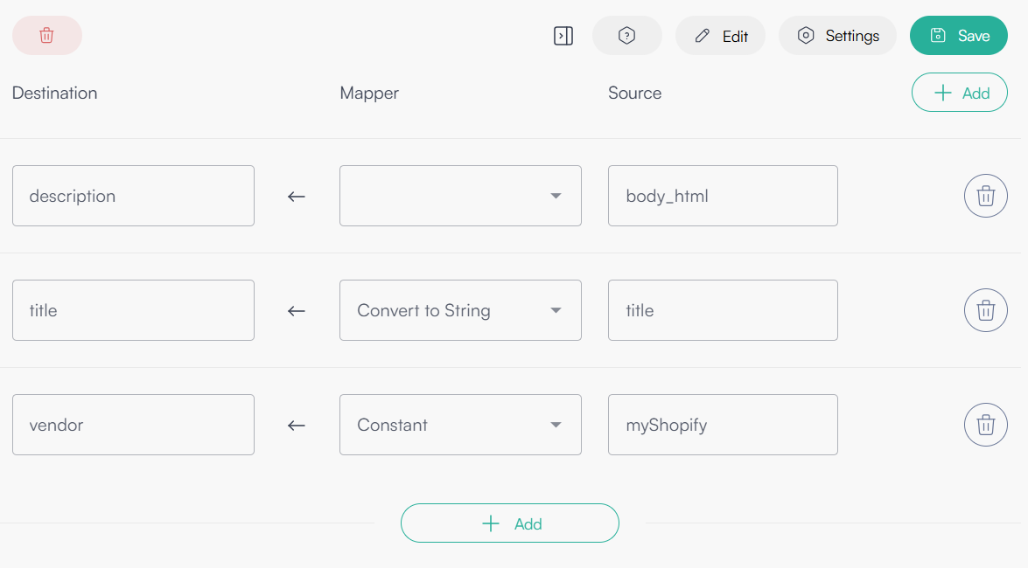Click the Mapper column header

pos(369,93)
